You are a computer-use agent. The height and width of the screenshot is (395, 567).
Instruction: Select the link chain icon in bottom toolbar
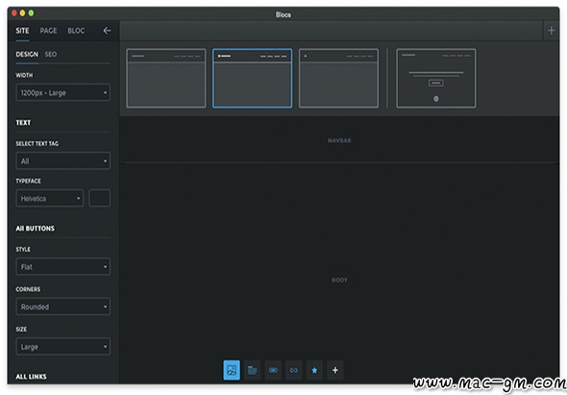294,370
